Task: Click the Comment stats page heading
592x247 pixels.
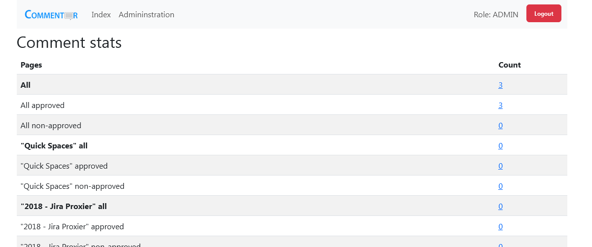Action: click(x=69, y=42)
